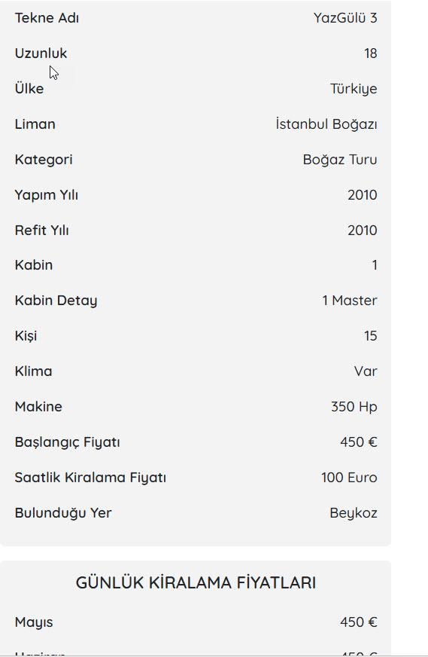Click the Refit Yılı label
The image size is (428, 657).
(42, 231)
